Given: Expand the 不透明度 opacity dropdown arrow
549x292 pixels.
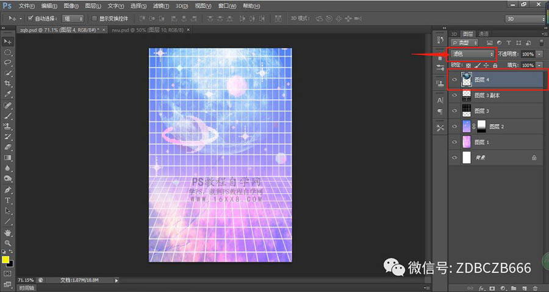Looking at the screenshot, I should [539, 54].
